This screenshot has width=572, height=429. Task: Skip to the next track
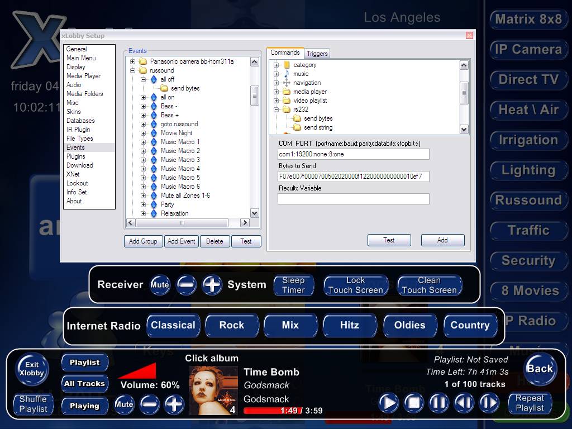[489, 403]
